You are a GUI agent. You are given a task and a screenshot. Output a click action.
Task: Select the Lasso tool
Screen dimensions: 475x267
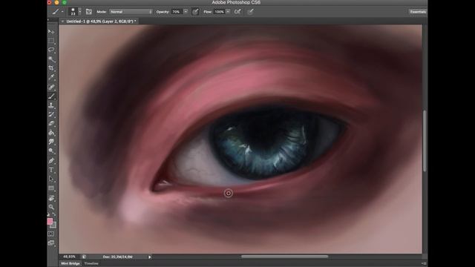click(51, 50)
